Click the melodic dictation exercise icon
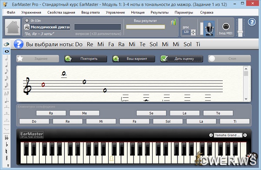 pos(27,27)
